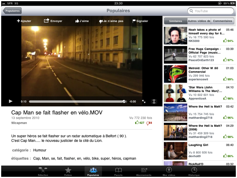Click the battery indicator in status bar
The height and width of the screenshot is (178, 237).
pyautogui.click(x=232, y=3)
